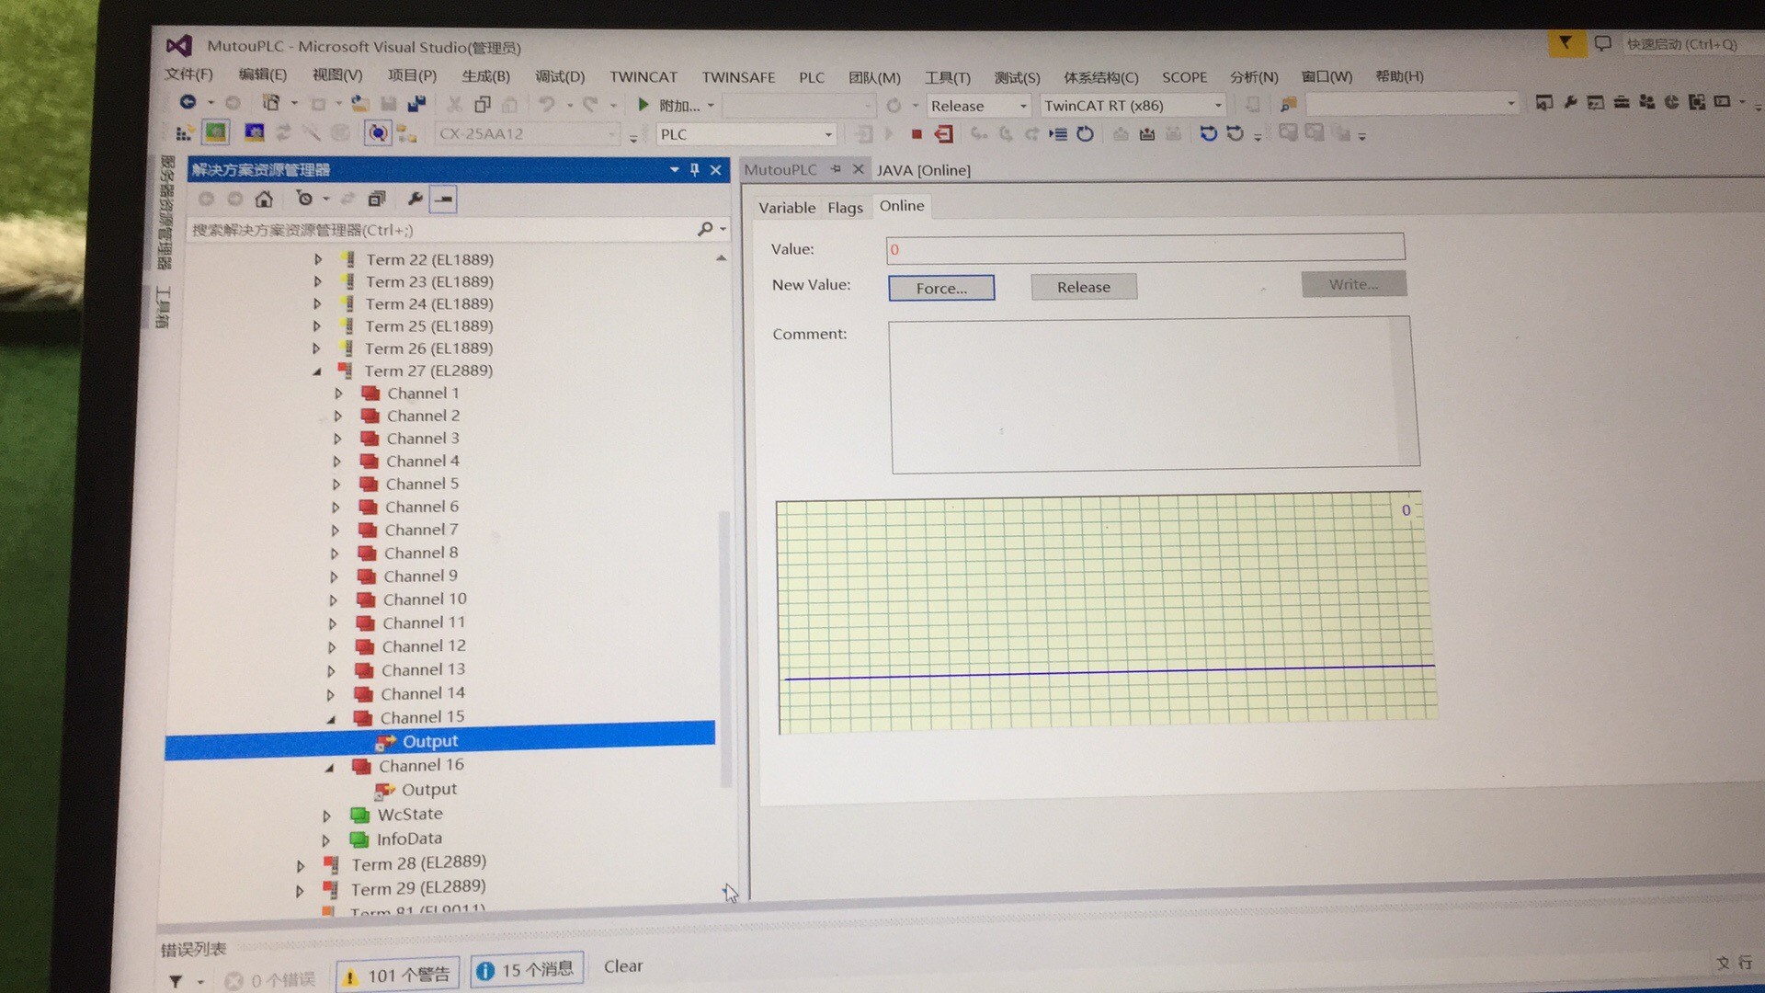
Task: Click the feedback speech bubble icon
Action: click(x=1603, y=43)
